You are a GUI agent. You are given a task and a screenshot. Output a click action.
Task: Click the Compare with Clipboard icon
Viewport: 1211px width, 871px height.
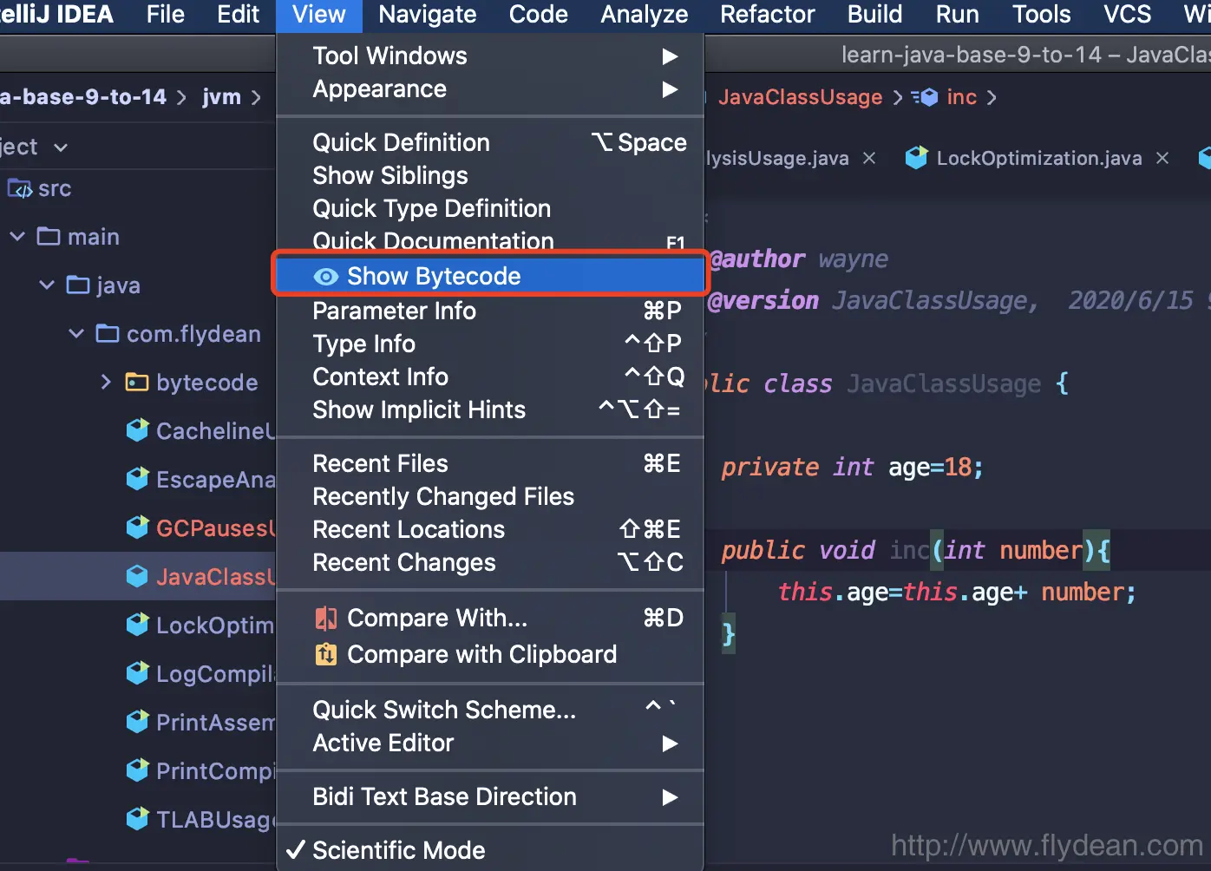pyautogui.click(x=325, y=654)
